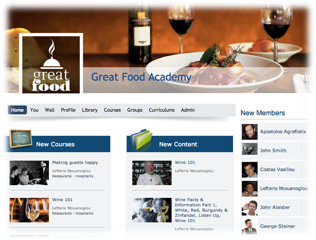Click the Great Food logo
The height and width of the screenshot is (240, 316).
(51, 63)
